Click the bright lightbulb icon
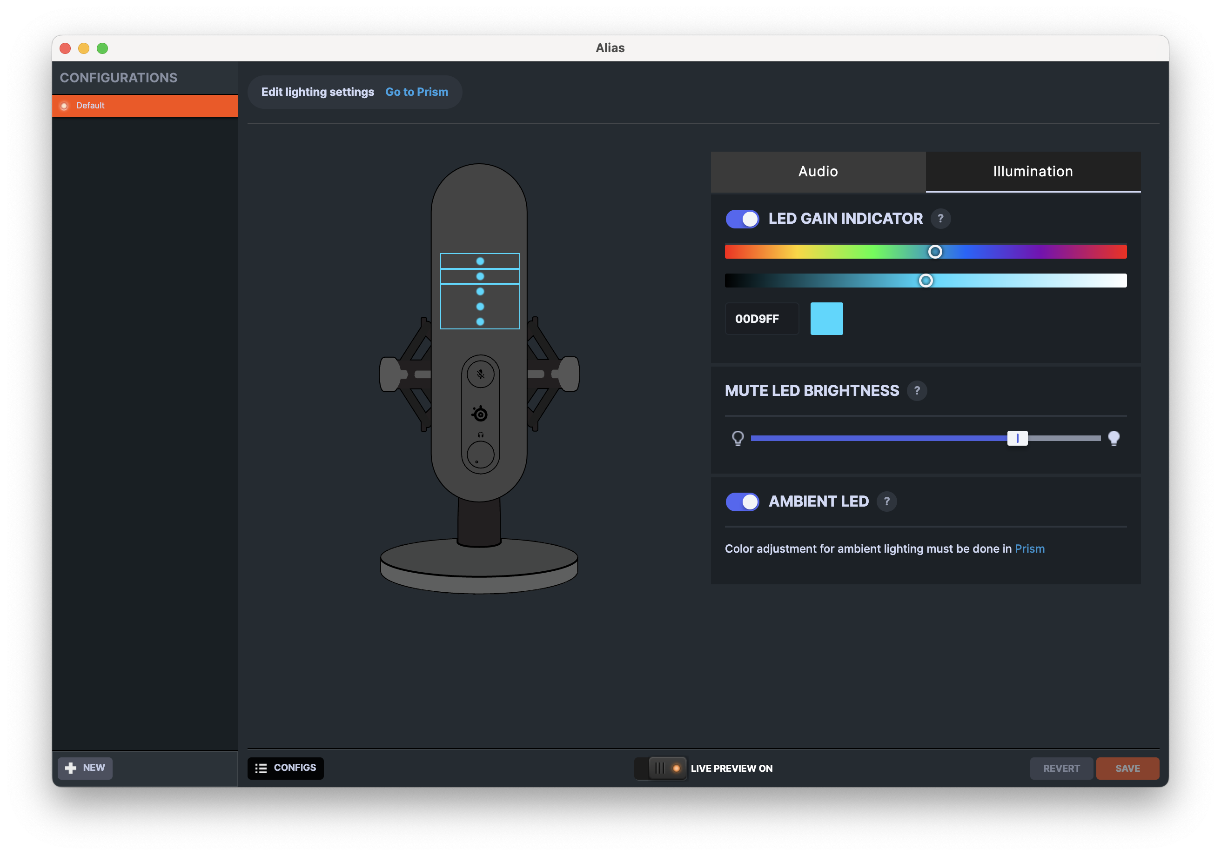 tap(1114, 438)
